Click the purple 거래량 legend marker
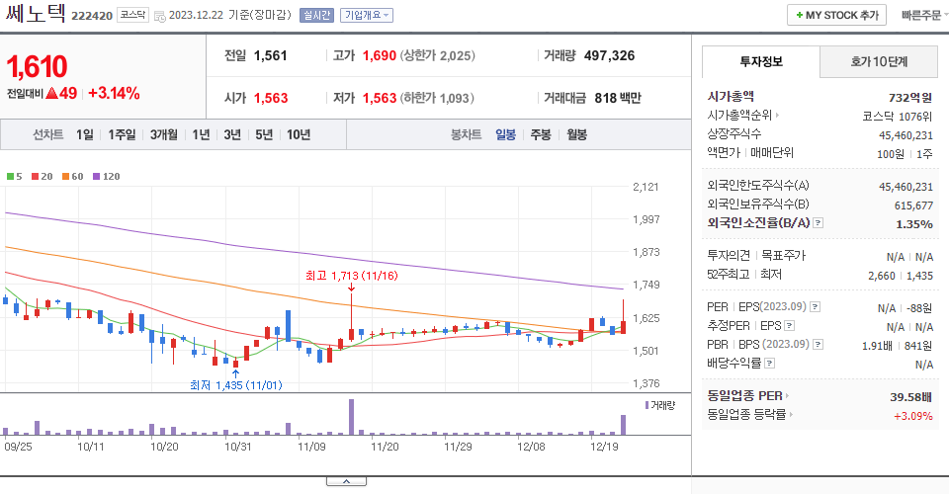 pyautogui.click(x=647, y=405)
